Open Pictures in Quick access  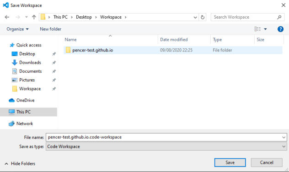click(x=27, y=80)
